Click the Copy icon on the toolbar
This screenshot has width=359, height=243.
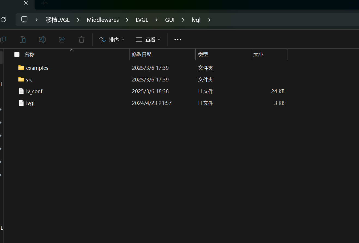pos(3,40)
